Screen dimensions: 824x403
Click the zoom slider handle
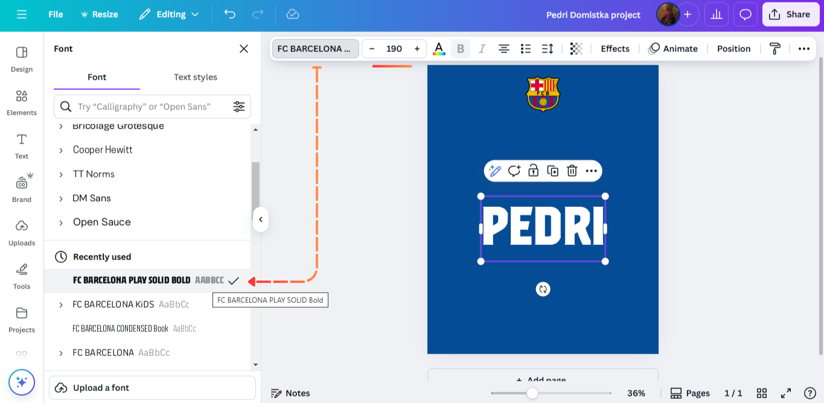[x=532, y=393]
